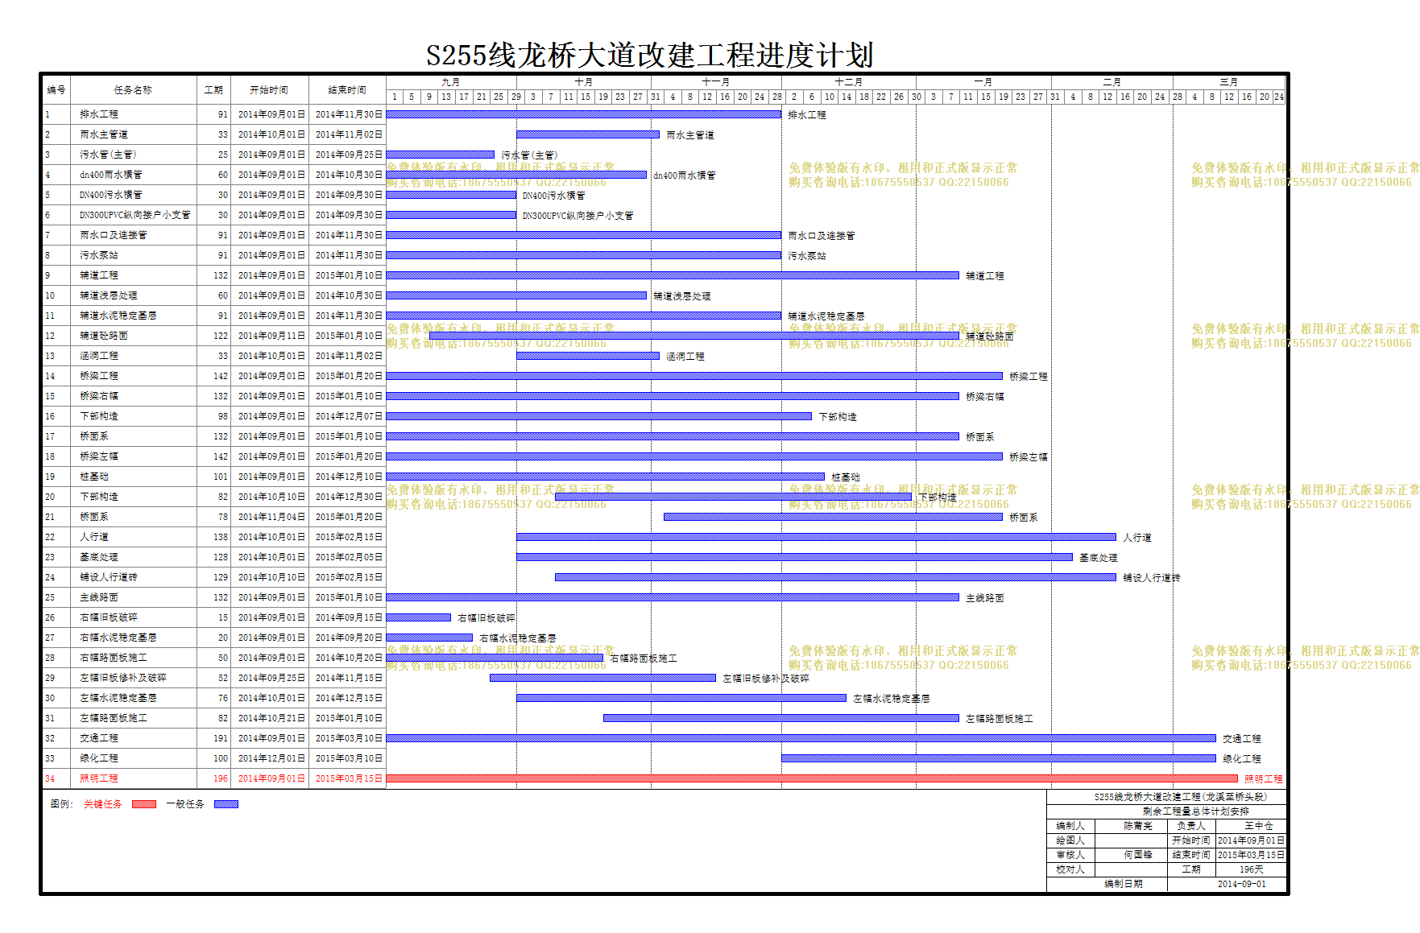
Task: Click the 三月 month header
Action: [1229, 82]
